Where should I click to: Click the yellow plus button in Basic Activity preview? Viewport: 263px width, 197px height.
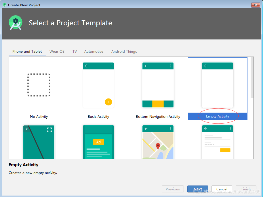[108, 102]
